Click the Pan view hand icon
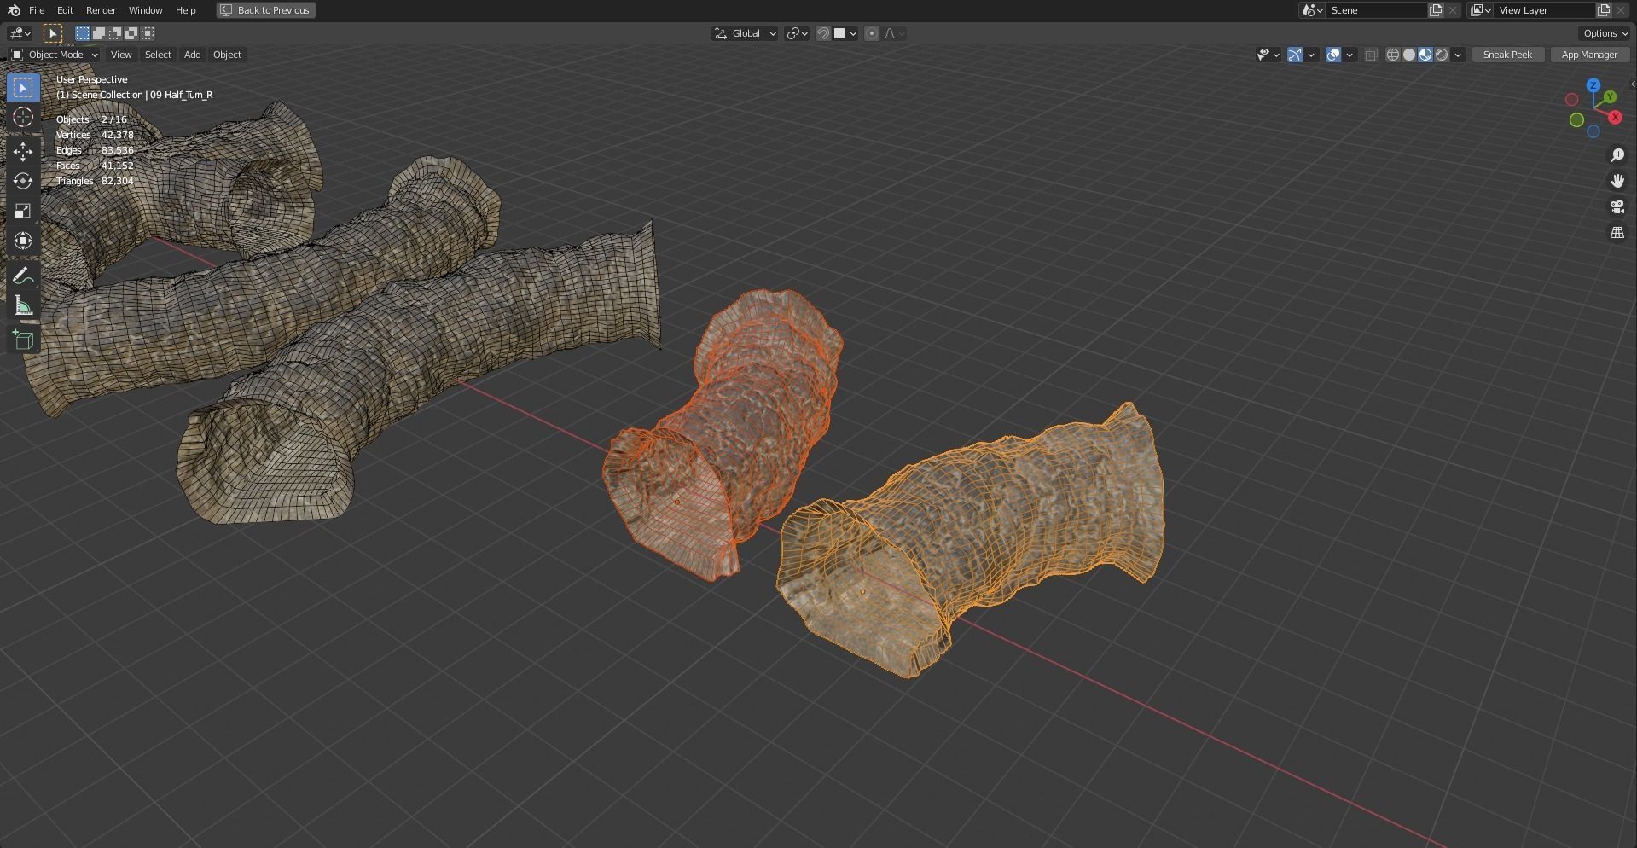This screenshot has height=848, width=1637. click(x=1617, y=181)
